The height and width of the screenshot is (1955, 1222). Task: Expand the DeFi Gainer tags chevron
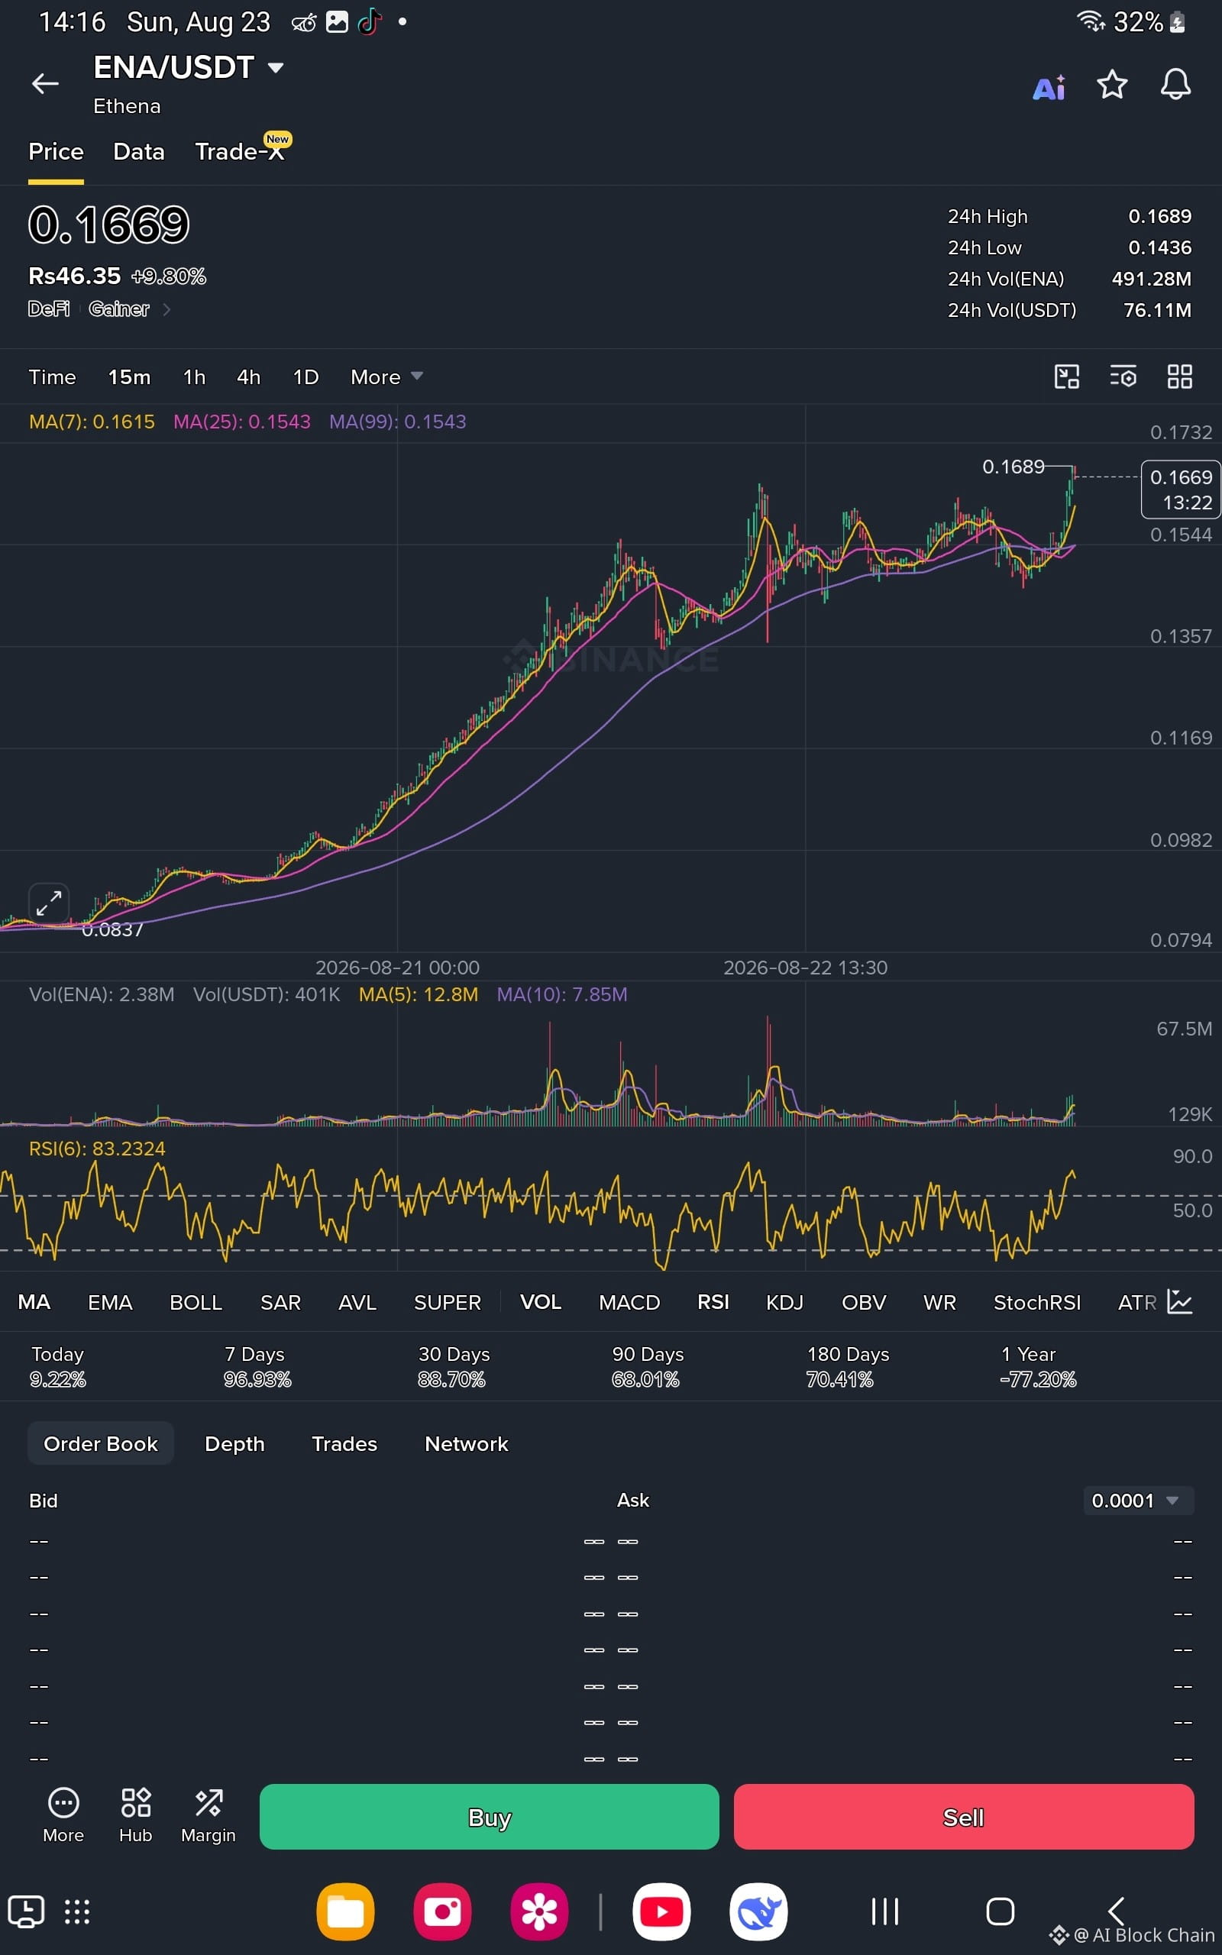pos(166,309)
